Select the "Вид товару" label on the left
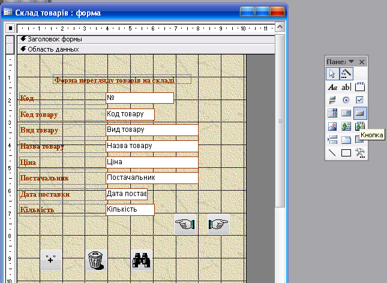Screen dimensions: 387x283 (x=62, y=130)
